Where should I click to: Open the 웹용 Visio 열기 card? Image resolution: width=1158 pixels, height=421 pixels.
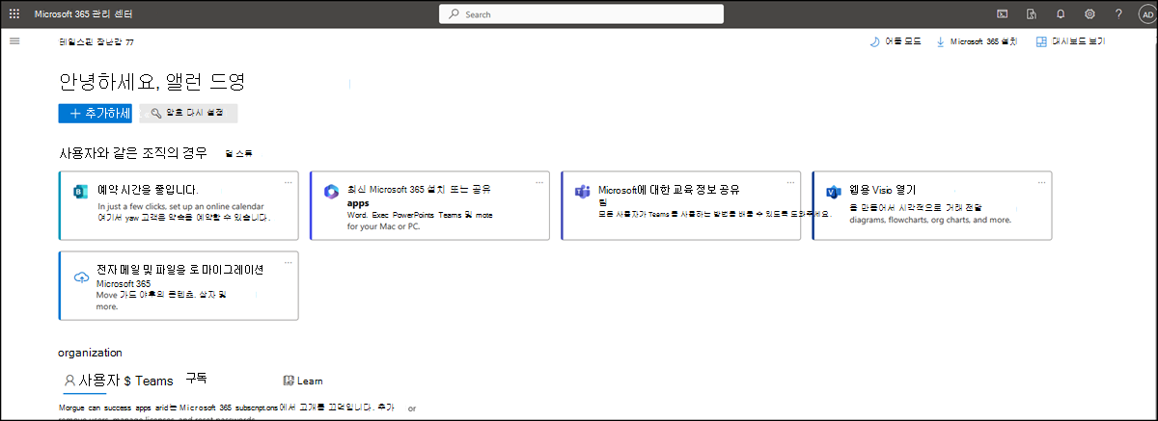coord(932,205)
